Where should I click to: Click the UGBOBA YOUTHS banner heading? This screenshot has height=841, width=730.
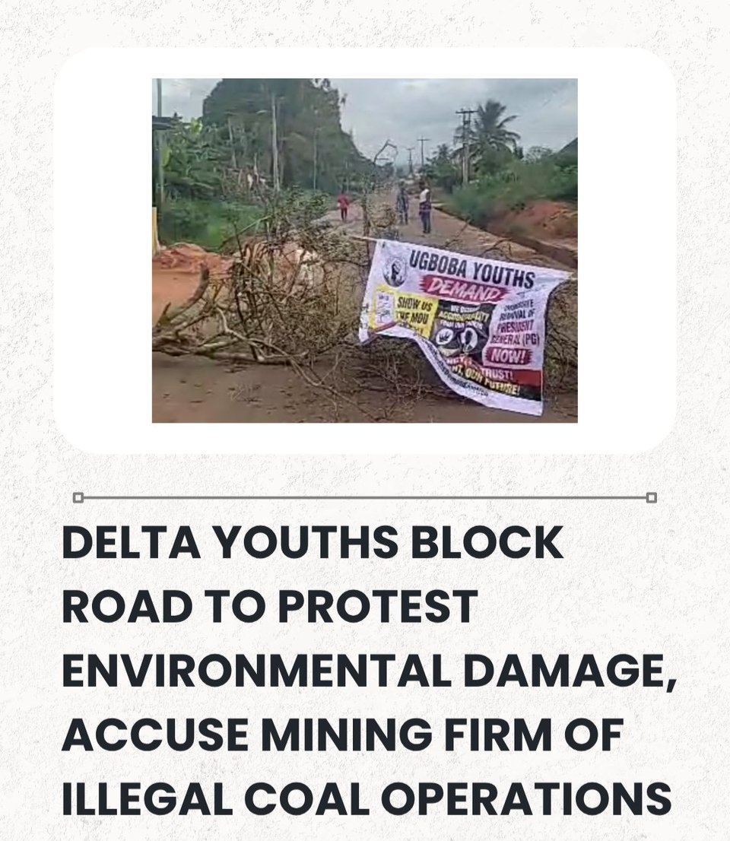tap(472, 271)
